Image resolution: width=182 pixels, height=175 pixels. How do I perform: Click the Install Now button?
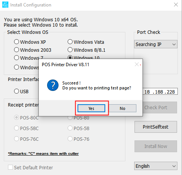click(156, 146)
